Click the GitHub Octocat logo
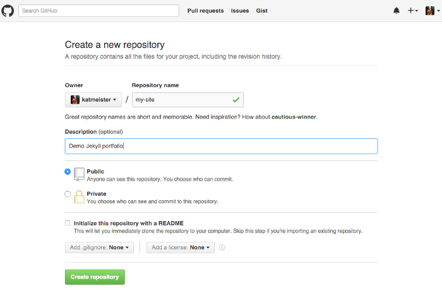 tap(8, 11)
